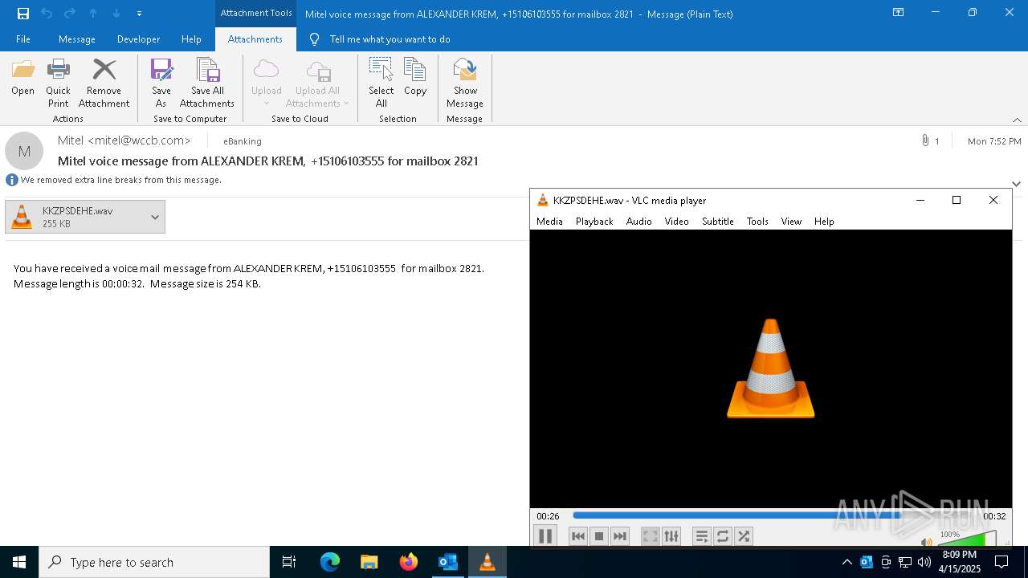
Task: Toggle VLC random shuffle
Action: tap(744, 536)
